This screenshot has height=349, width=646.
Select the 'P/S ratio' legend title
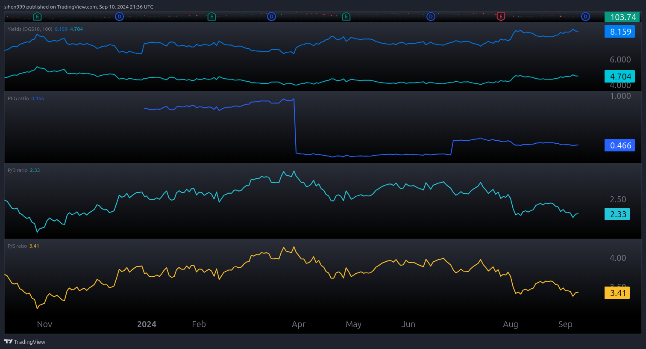17,246
